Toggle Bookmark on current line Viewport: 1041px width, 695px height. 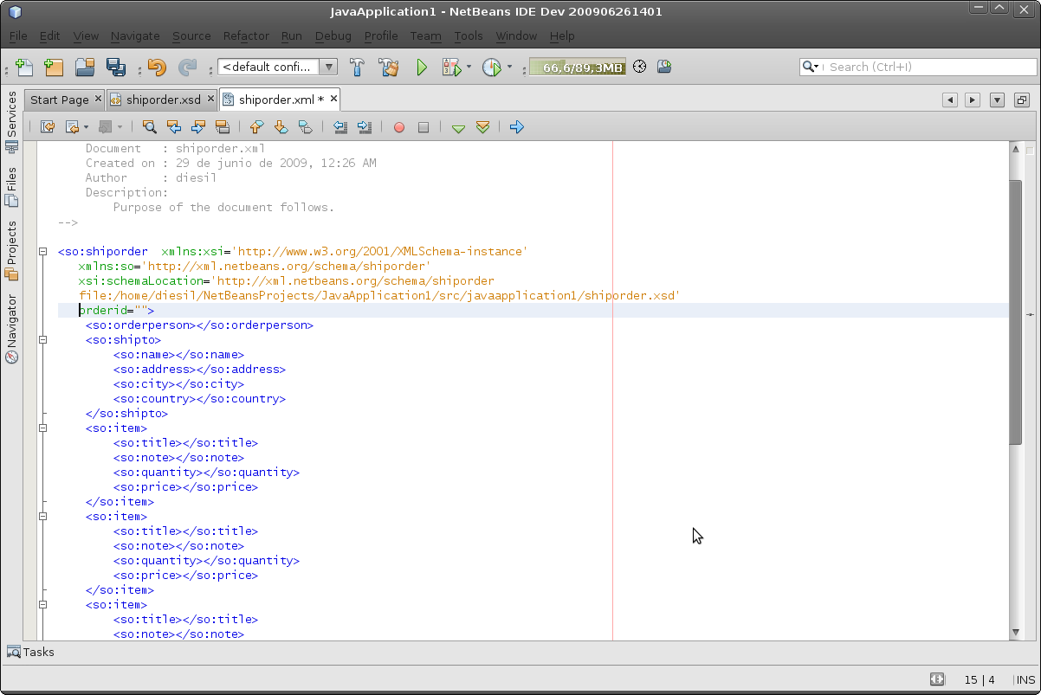point(305,127)
